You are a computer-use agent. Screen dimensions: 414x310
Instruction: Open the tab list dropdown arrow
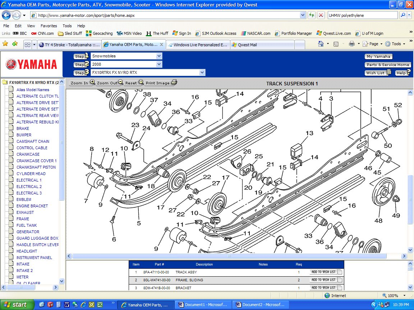[x=34, y=44]
